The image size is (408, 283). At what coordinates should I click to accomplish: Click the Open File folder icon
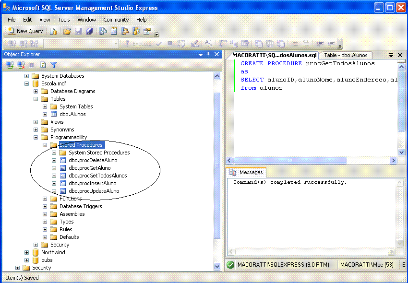(x=67, y=32)
